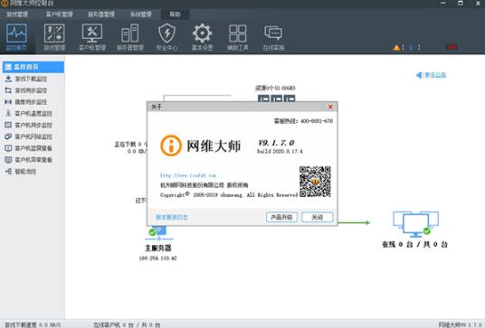Click 在线客户机 count in the status bar
The height and width of the screenshot is (328, 485).
pyautogui.click(x=127, y=325)
